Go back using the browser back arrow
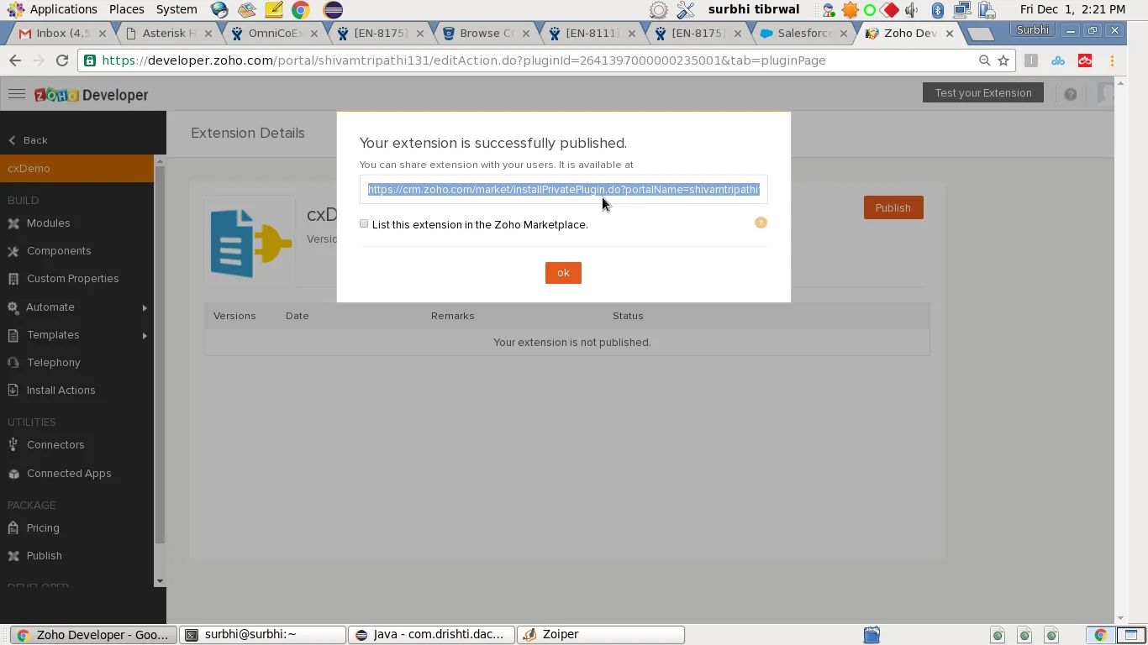Screen dimensions: 1148x645 pyautogui.click(x=14, y=60)
